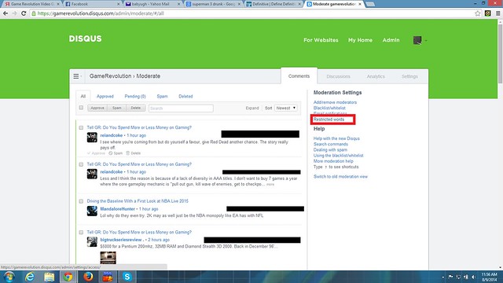The height and width of the screenshot is (283, 503).
Task: Click the Disqus logo
Action: pyautogui.click(x=85, y=39)
